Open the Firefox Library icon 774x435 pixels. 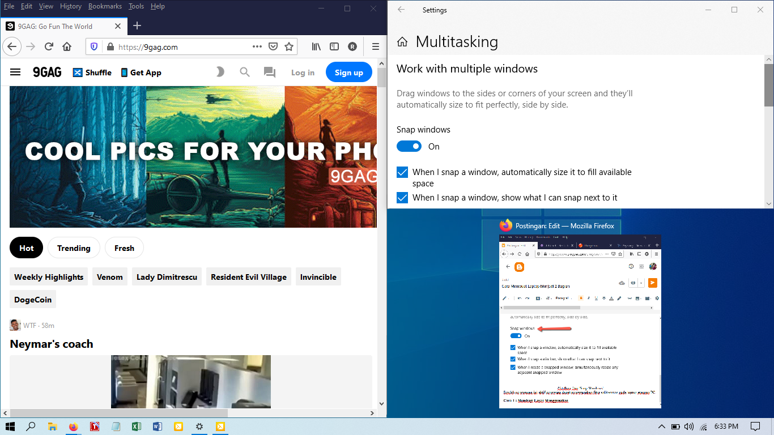tap(316, 46)
